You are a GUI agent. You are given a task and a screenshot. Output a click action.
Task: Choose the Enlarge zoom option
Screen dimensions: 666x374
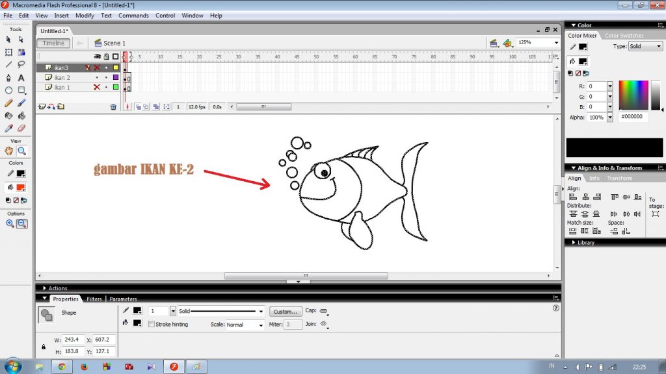(x=10, y=223)
